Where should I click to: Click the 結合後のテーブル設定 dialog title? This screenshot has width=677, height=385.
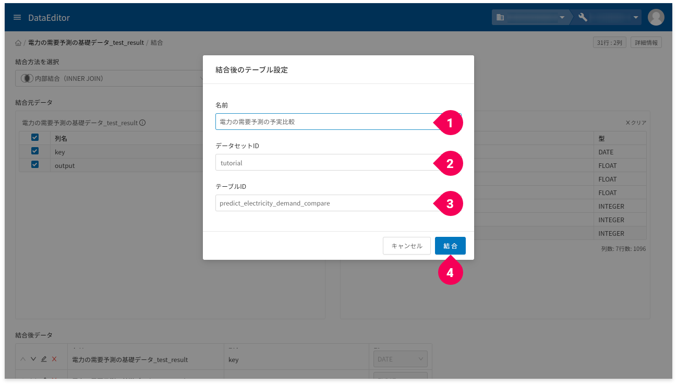point(251,69)
